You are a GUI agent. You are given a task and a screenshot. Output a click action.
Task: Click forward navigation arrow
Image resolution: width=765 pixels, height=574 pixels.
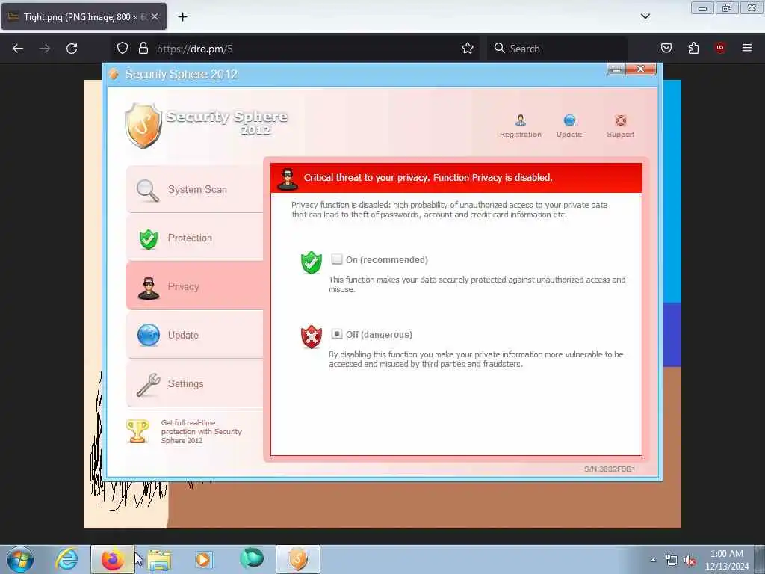(x=44, y=49)
